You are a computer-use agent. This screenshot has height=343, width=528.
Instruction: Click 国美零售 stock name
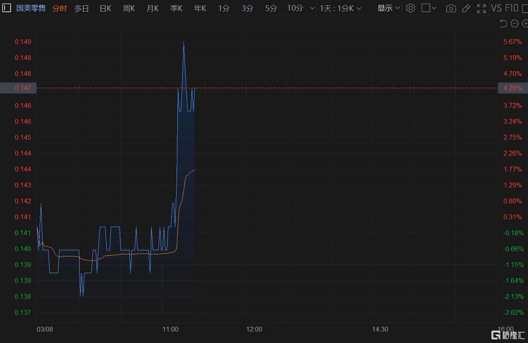[x=31, y=8]
